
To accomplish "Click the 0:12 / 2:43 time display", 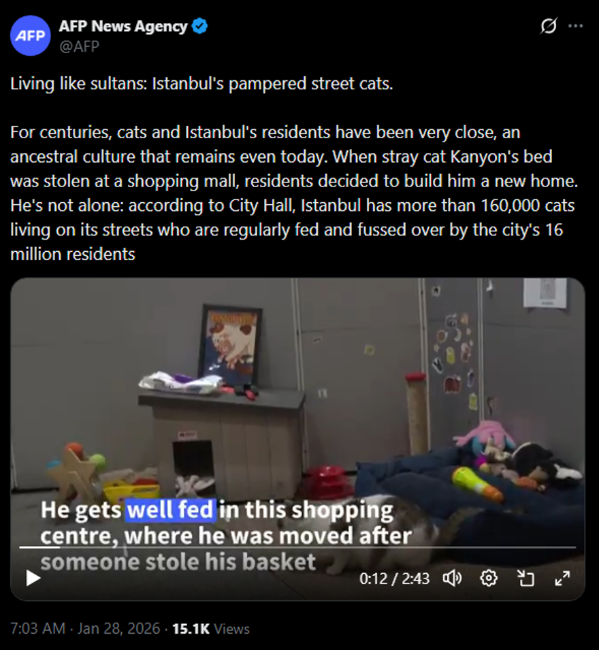I will (x=394, y=579).
